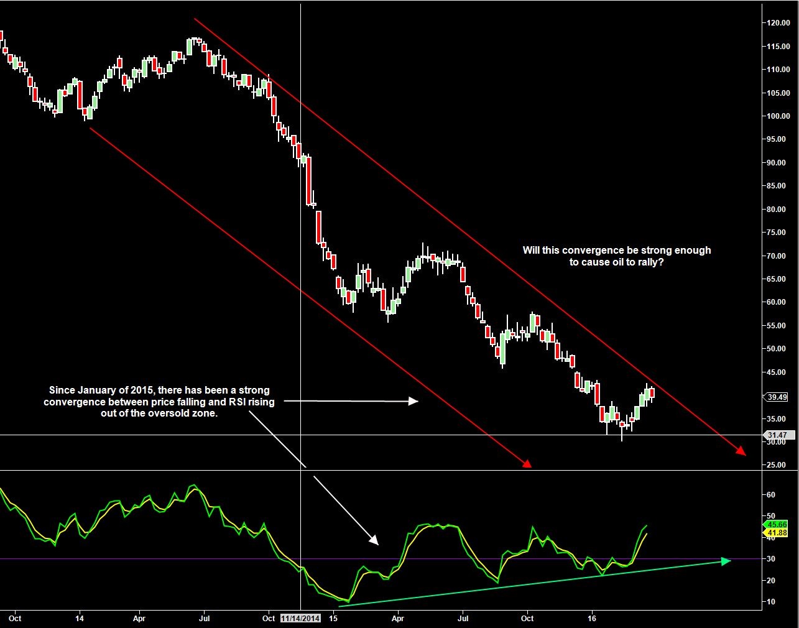799x628 pixels.
Task: Click the diagonal white arrowhead pointing at RSI
Action: pyautogui.click(x=374, y=540)
